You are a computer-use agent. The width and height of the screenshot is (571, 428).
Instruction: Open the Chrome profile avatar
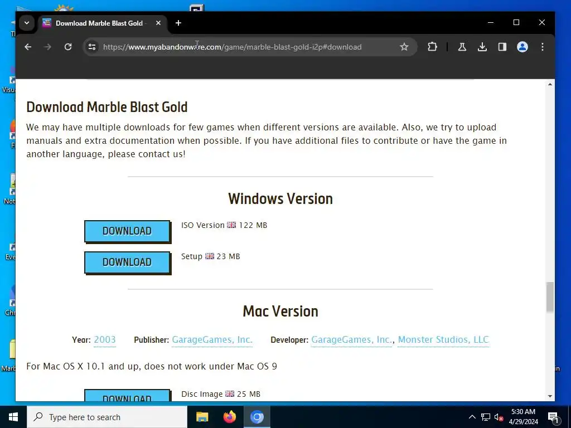(522, 47)
